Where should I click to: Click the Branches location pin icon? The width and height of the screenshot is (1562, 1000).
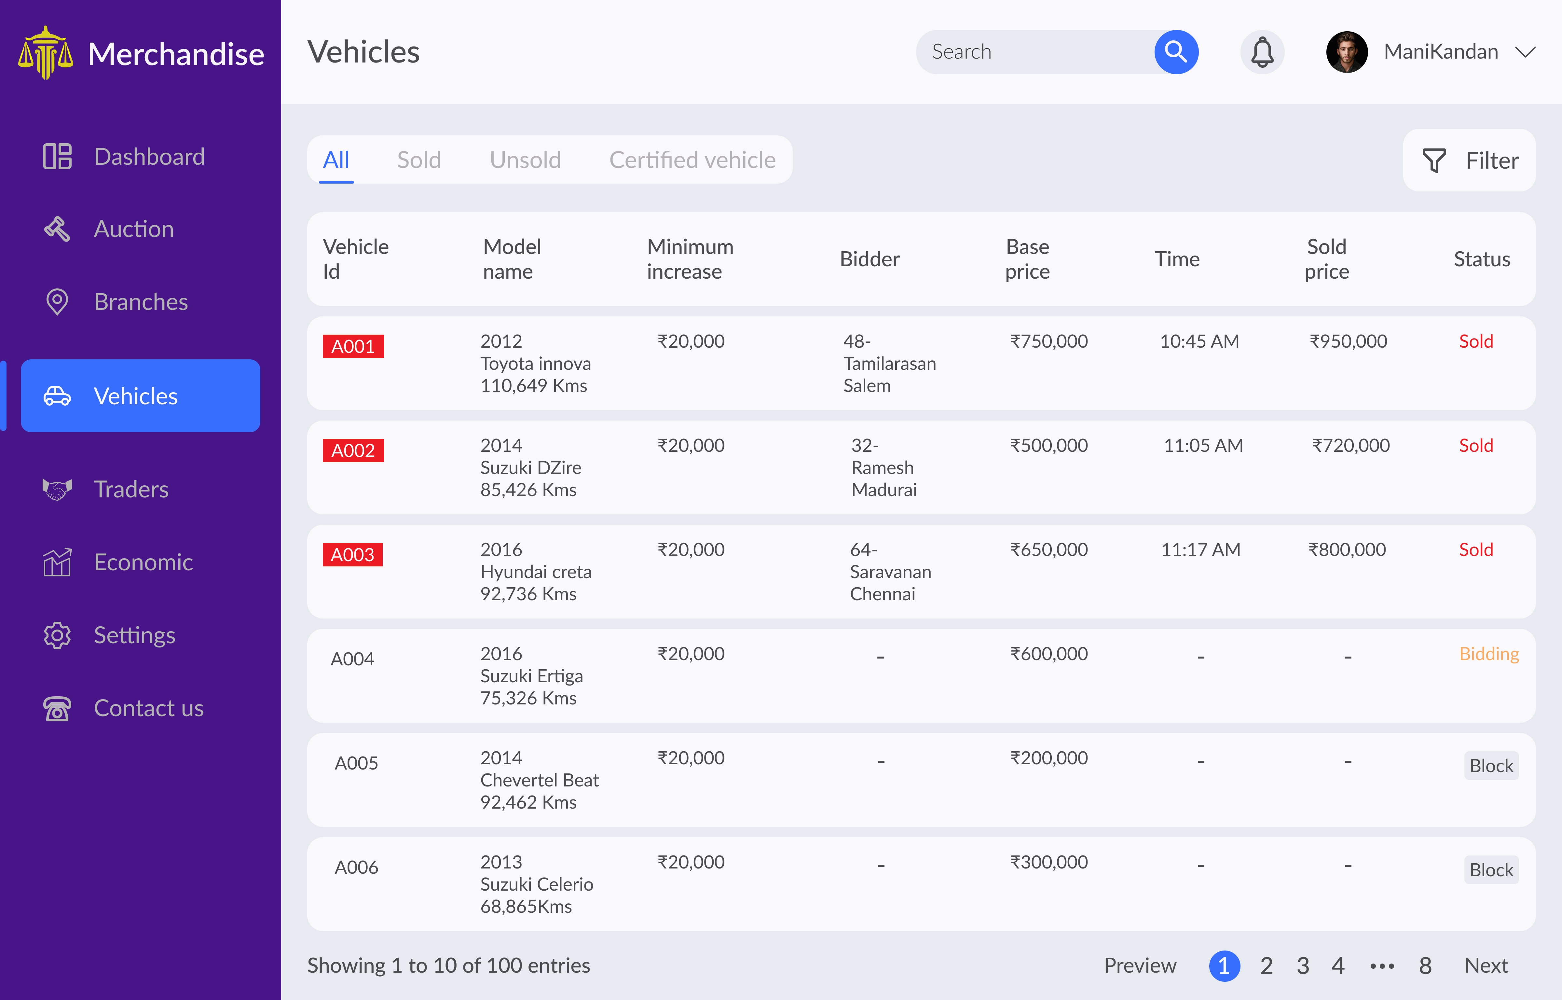(x=57, y=302)
